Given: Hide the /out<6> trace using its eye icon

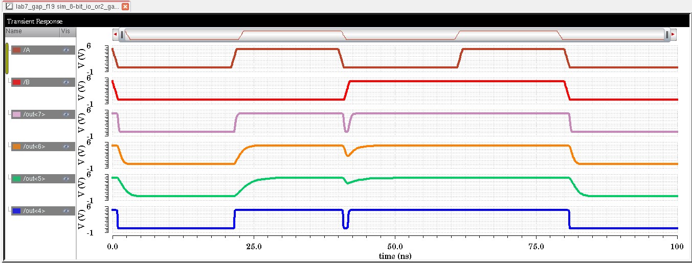Looking at the screenshot, I should (66, 147).
